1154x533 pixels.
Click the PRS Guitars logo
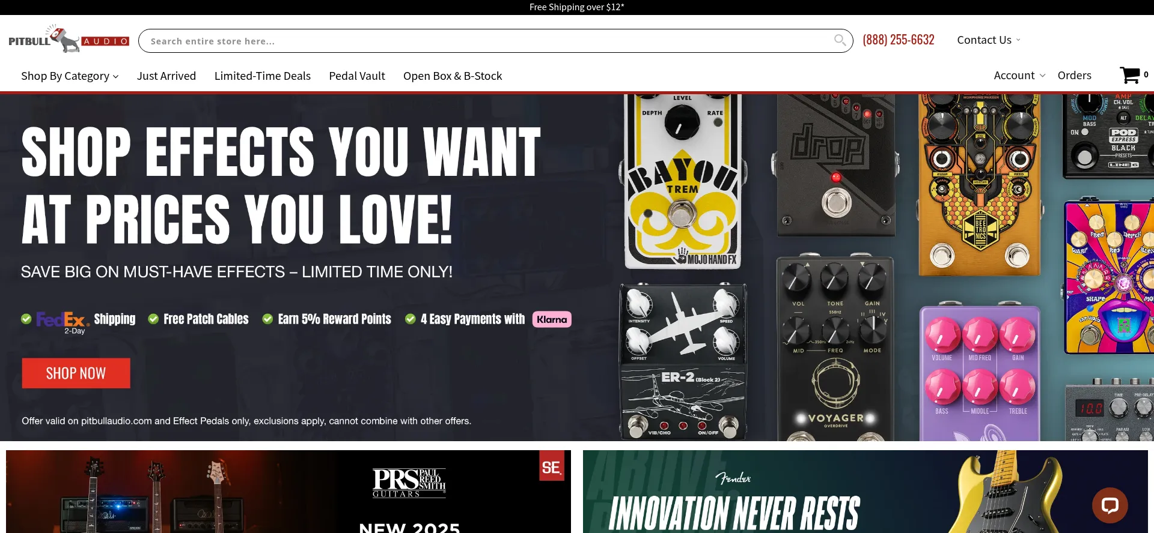click(x=409, y=483)
